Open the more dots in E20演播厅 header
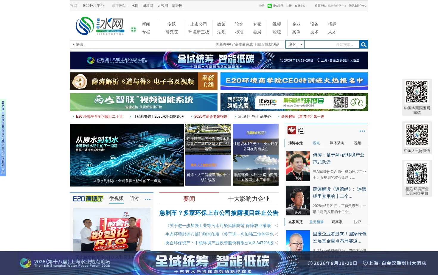Image resolution: width=438 pixels, height=275 pixels. pos(148,199)
